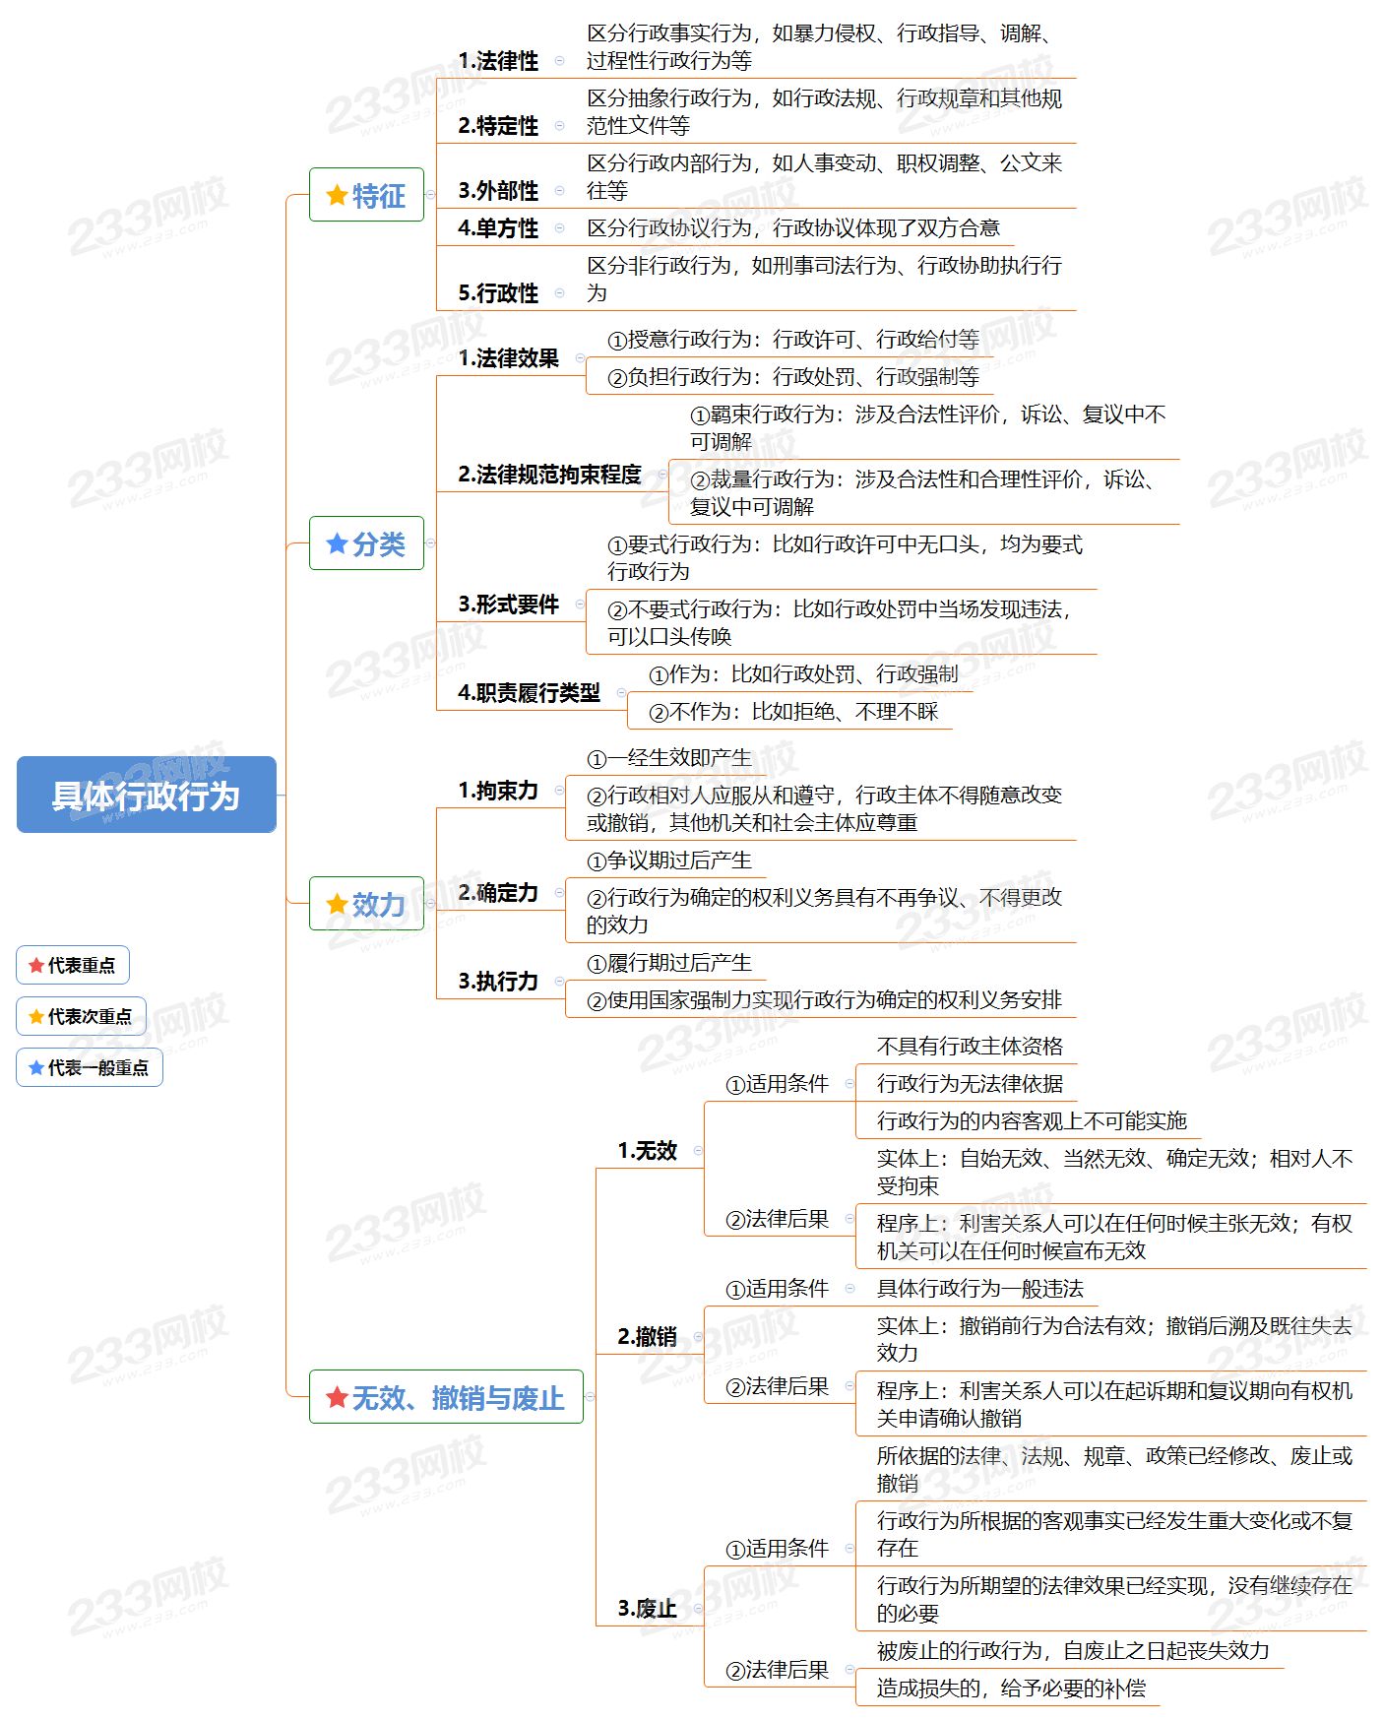The image size is (1383, 1721).
Task: Select the 具体行政行为一般违法 leaf node
Action: coord(979,1289)
